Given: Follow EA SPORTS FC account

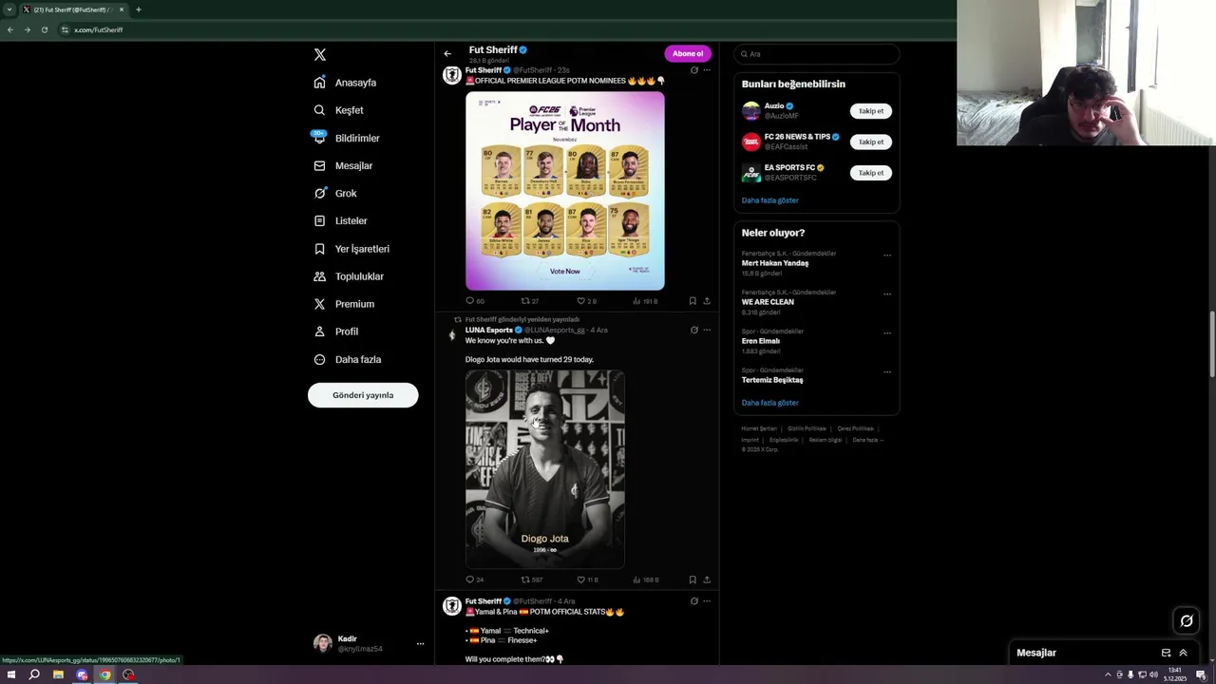Looking at the screenshot, I should tap(870, 173).
